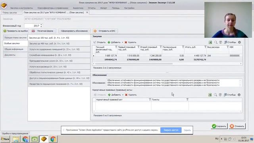
Task: Open the Аналитика menu
Action: [78, 8]
